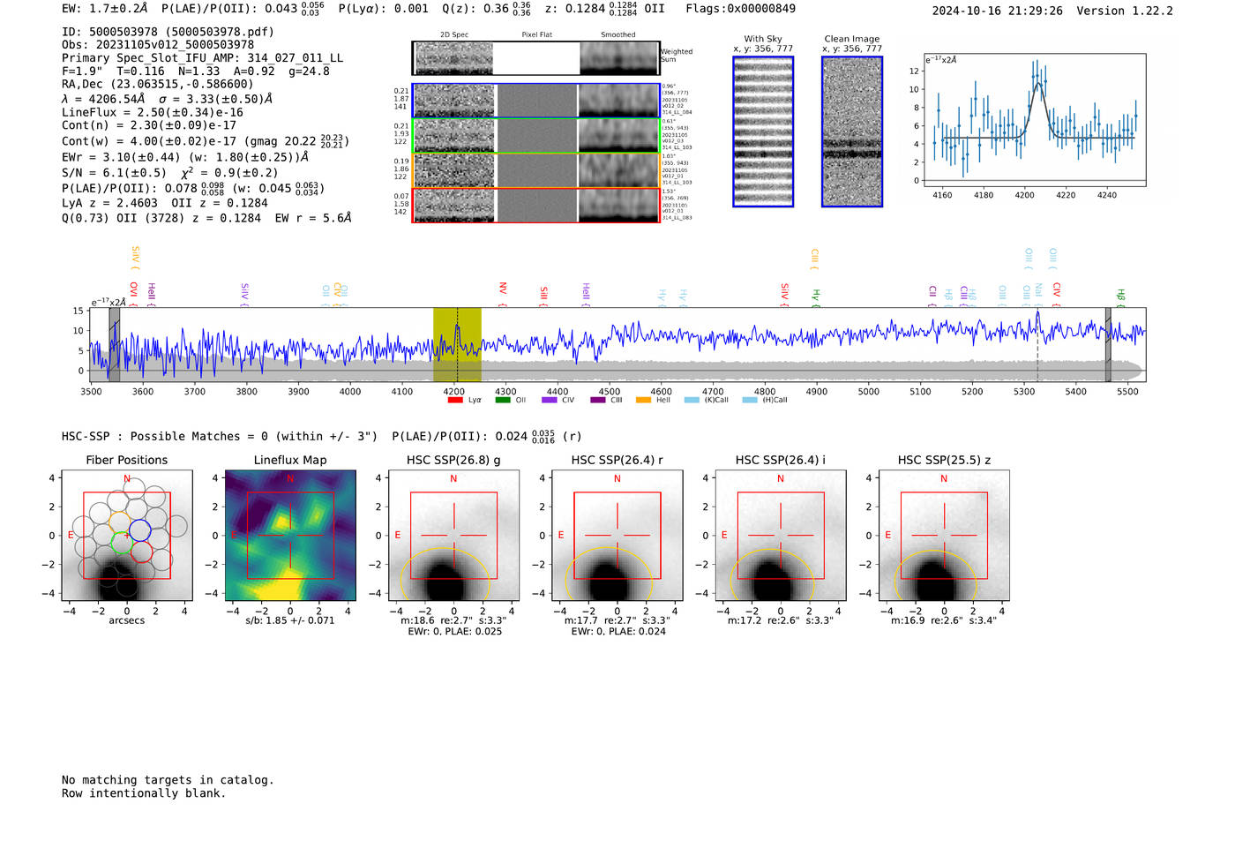Click the 'P(Lyα): 0.001' header value
This screenshot has height=841, width=1235.
pos(384,9)
